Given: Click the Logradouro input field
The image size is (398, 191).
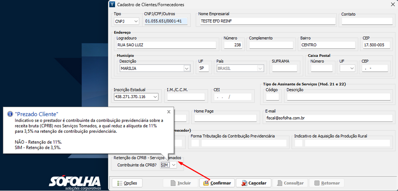Looking at the screenshot, I should [166, 45].
